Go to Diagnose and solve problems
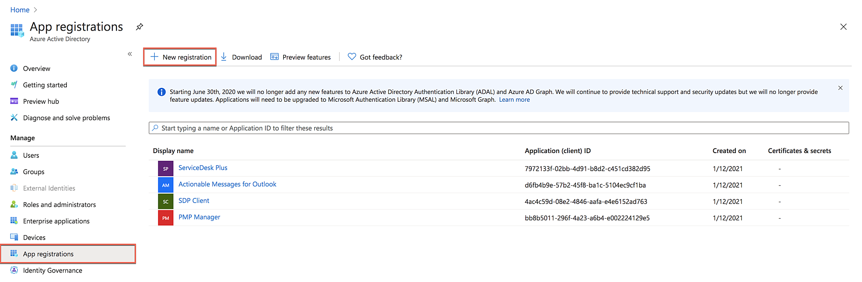The height and width of the screenshot is (282, 862). [66, 118]
